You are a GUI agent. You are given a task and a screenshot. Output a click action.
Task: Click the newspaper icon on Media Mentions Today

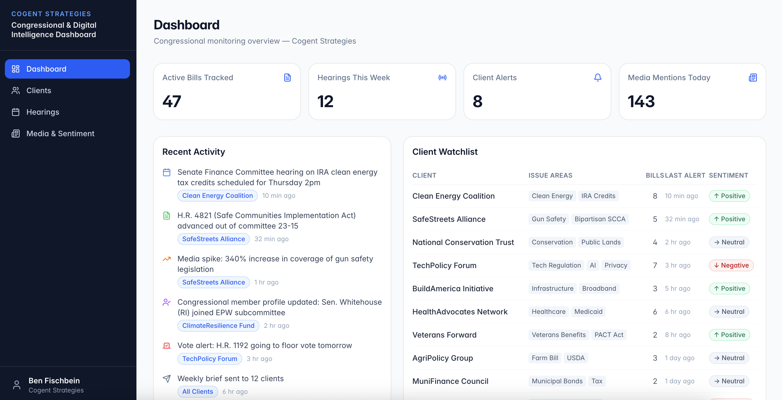click(753, 78)
